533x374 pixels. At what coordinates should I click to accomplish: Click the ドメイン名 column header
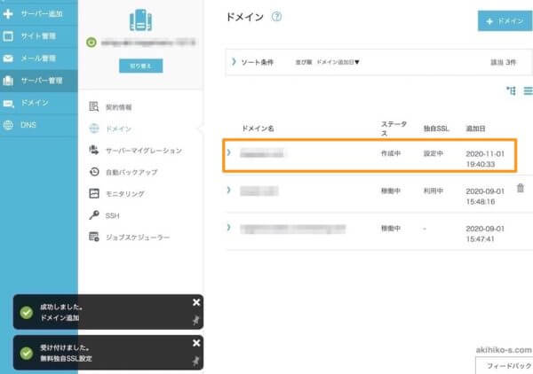258,129
